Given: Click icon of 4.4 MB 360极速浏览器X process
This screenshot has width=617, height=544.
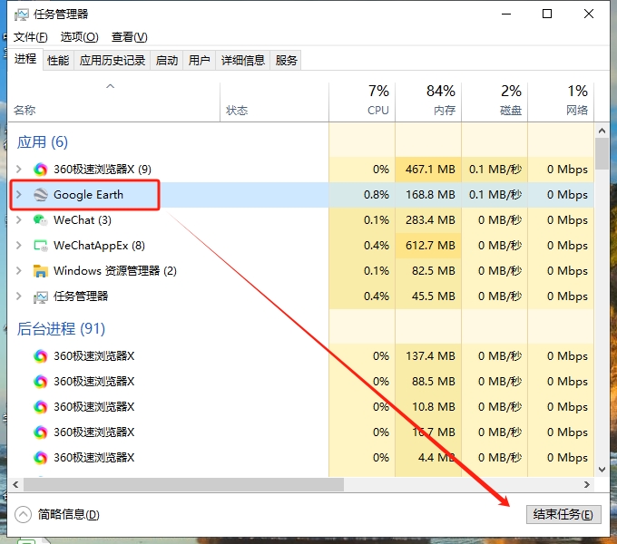Looking at the screenshot, I should coord(40,458).
